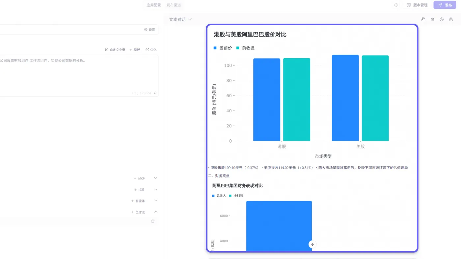Click the resize stepper icon beside character count
The width and height of the screenshot is (461, 259).
coord(155,93)
